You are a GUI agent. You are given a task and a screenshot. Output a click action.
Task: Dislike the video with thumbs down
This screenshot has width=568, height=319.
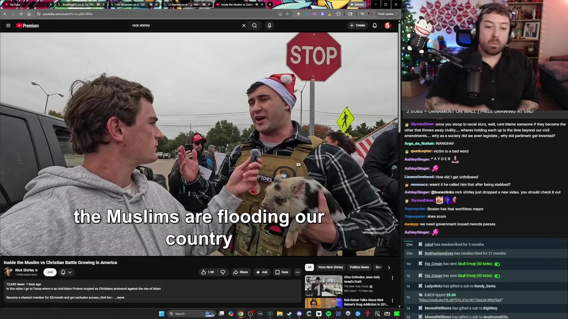pos(223,272)
